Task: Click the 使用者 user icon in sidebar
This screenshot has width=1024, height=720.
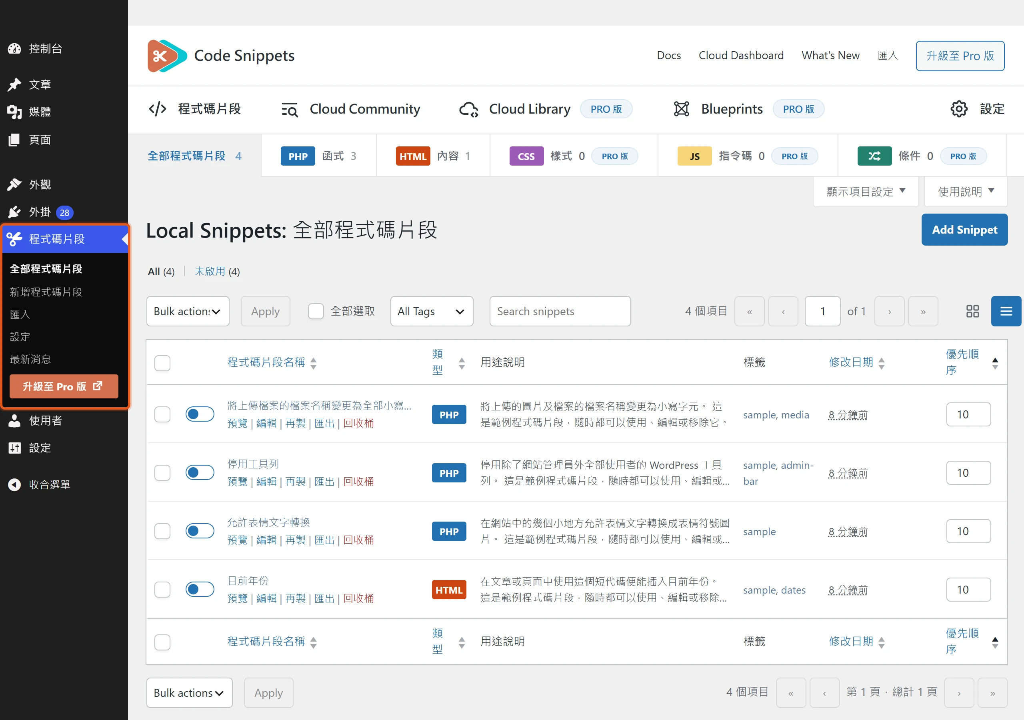Action: (14, 420)
